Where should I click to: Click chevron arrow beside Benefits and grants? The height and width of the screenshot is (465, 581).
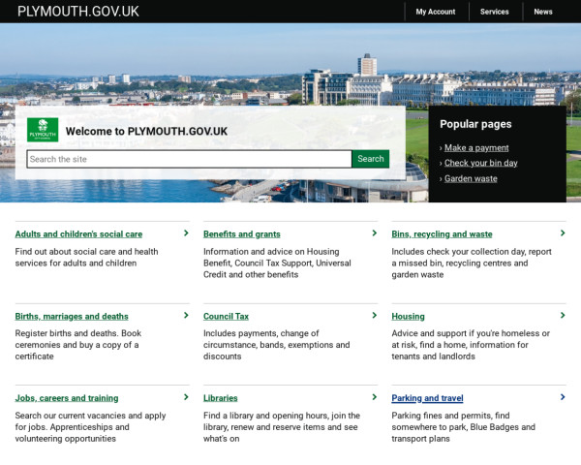[374, 233]
